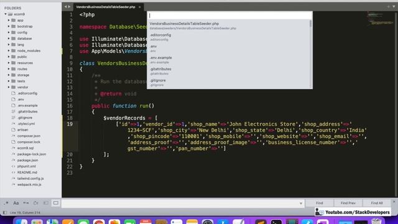Select VendorsBusinessDetailsTableSeeder.php in Goto Anything results

coord(228,26)
